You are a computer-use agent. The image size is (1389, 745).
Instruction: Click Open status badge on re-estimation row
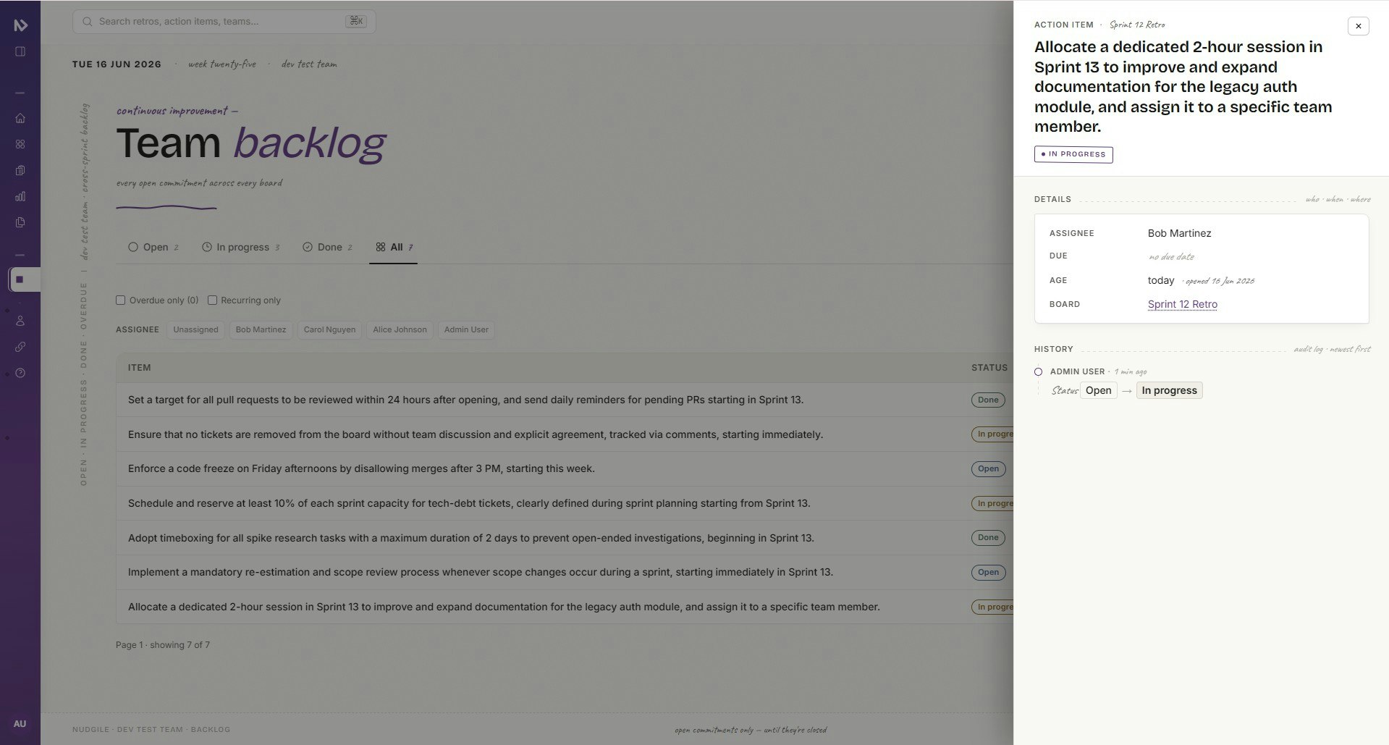pos(988,572)
